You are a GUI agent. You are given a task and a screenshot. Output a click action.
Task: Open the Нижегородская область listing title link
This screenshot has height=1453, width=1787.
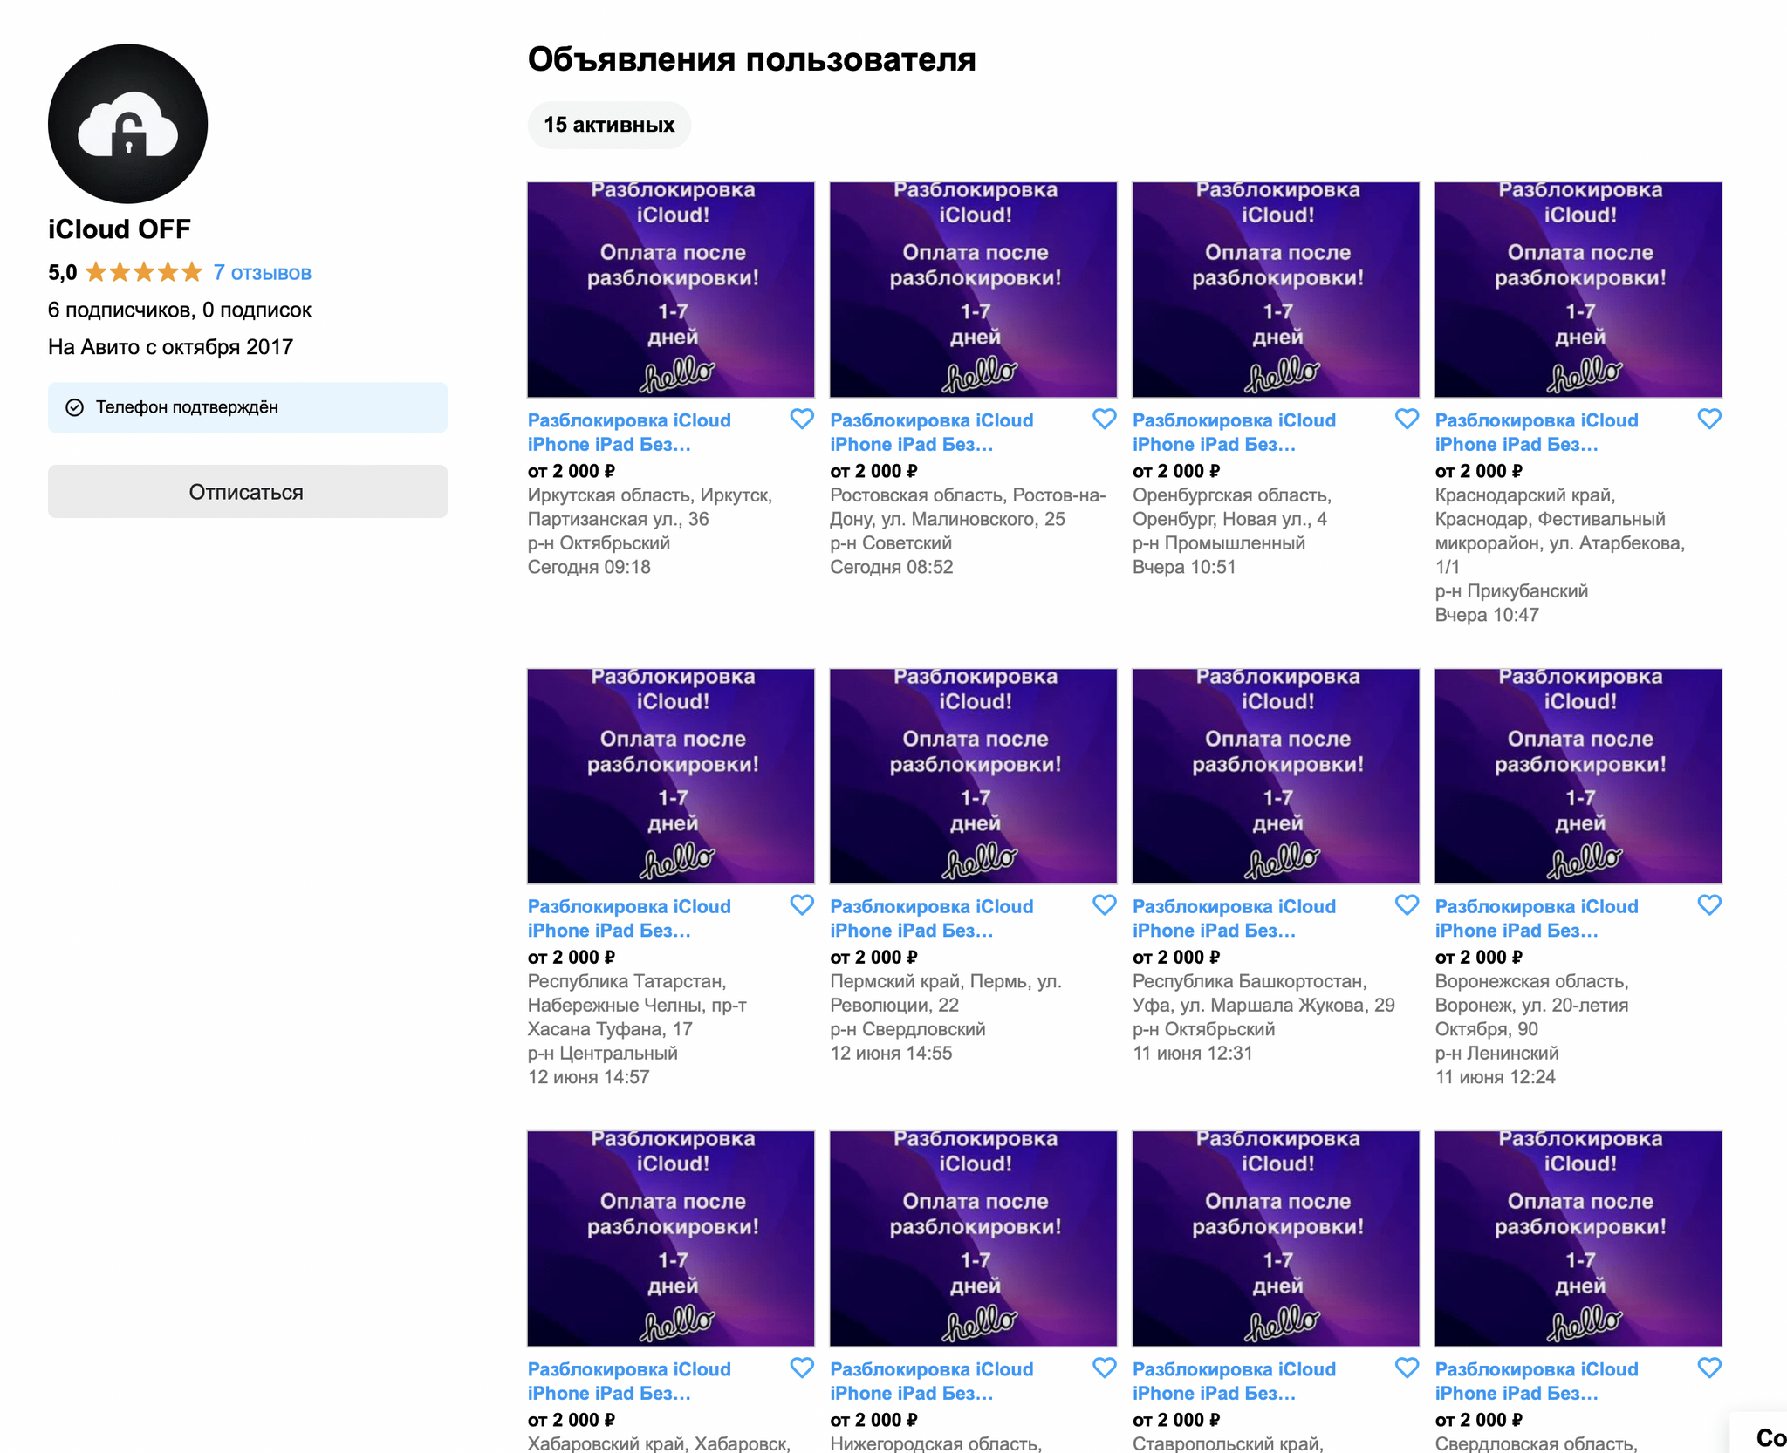(x=931, y=1381)
